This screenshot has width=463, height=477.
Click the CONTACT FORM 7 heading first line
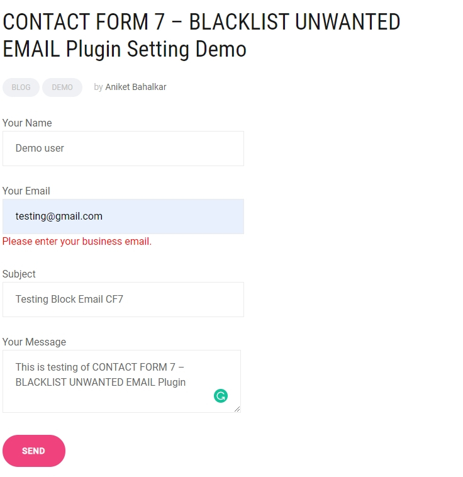201,22
